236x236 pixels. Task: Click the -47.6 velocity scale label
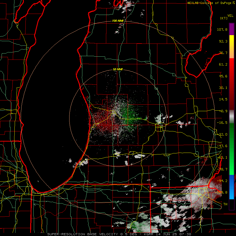(222, 146)
